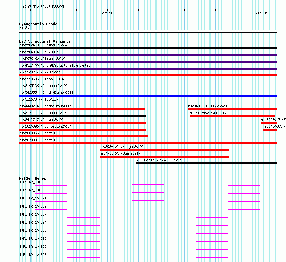Open the TAF1|NR_104392 transcript label
Screen dimensions: 286x262
[x=33, y=182]
